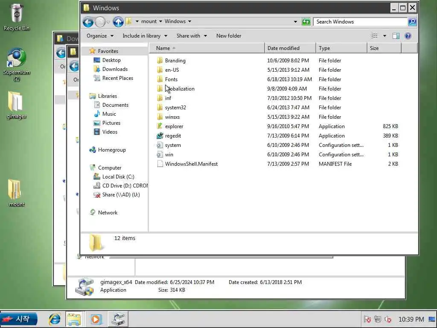The width and height of the screenshot is (437, 328).
Task: Select the inf folder
Action: click(168, 98)
